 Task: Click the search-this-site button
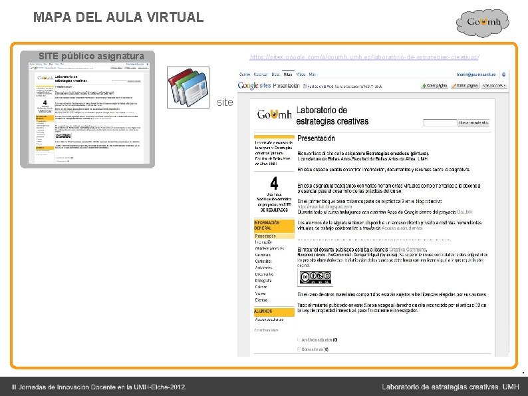click(x=473, y=122)
